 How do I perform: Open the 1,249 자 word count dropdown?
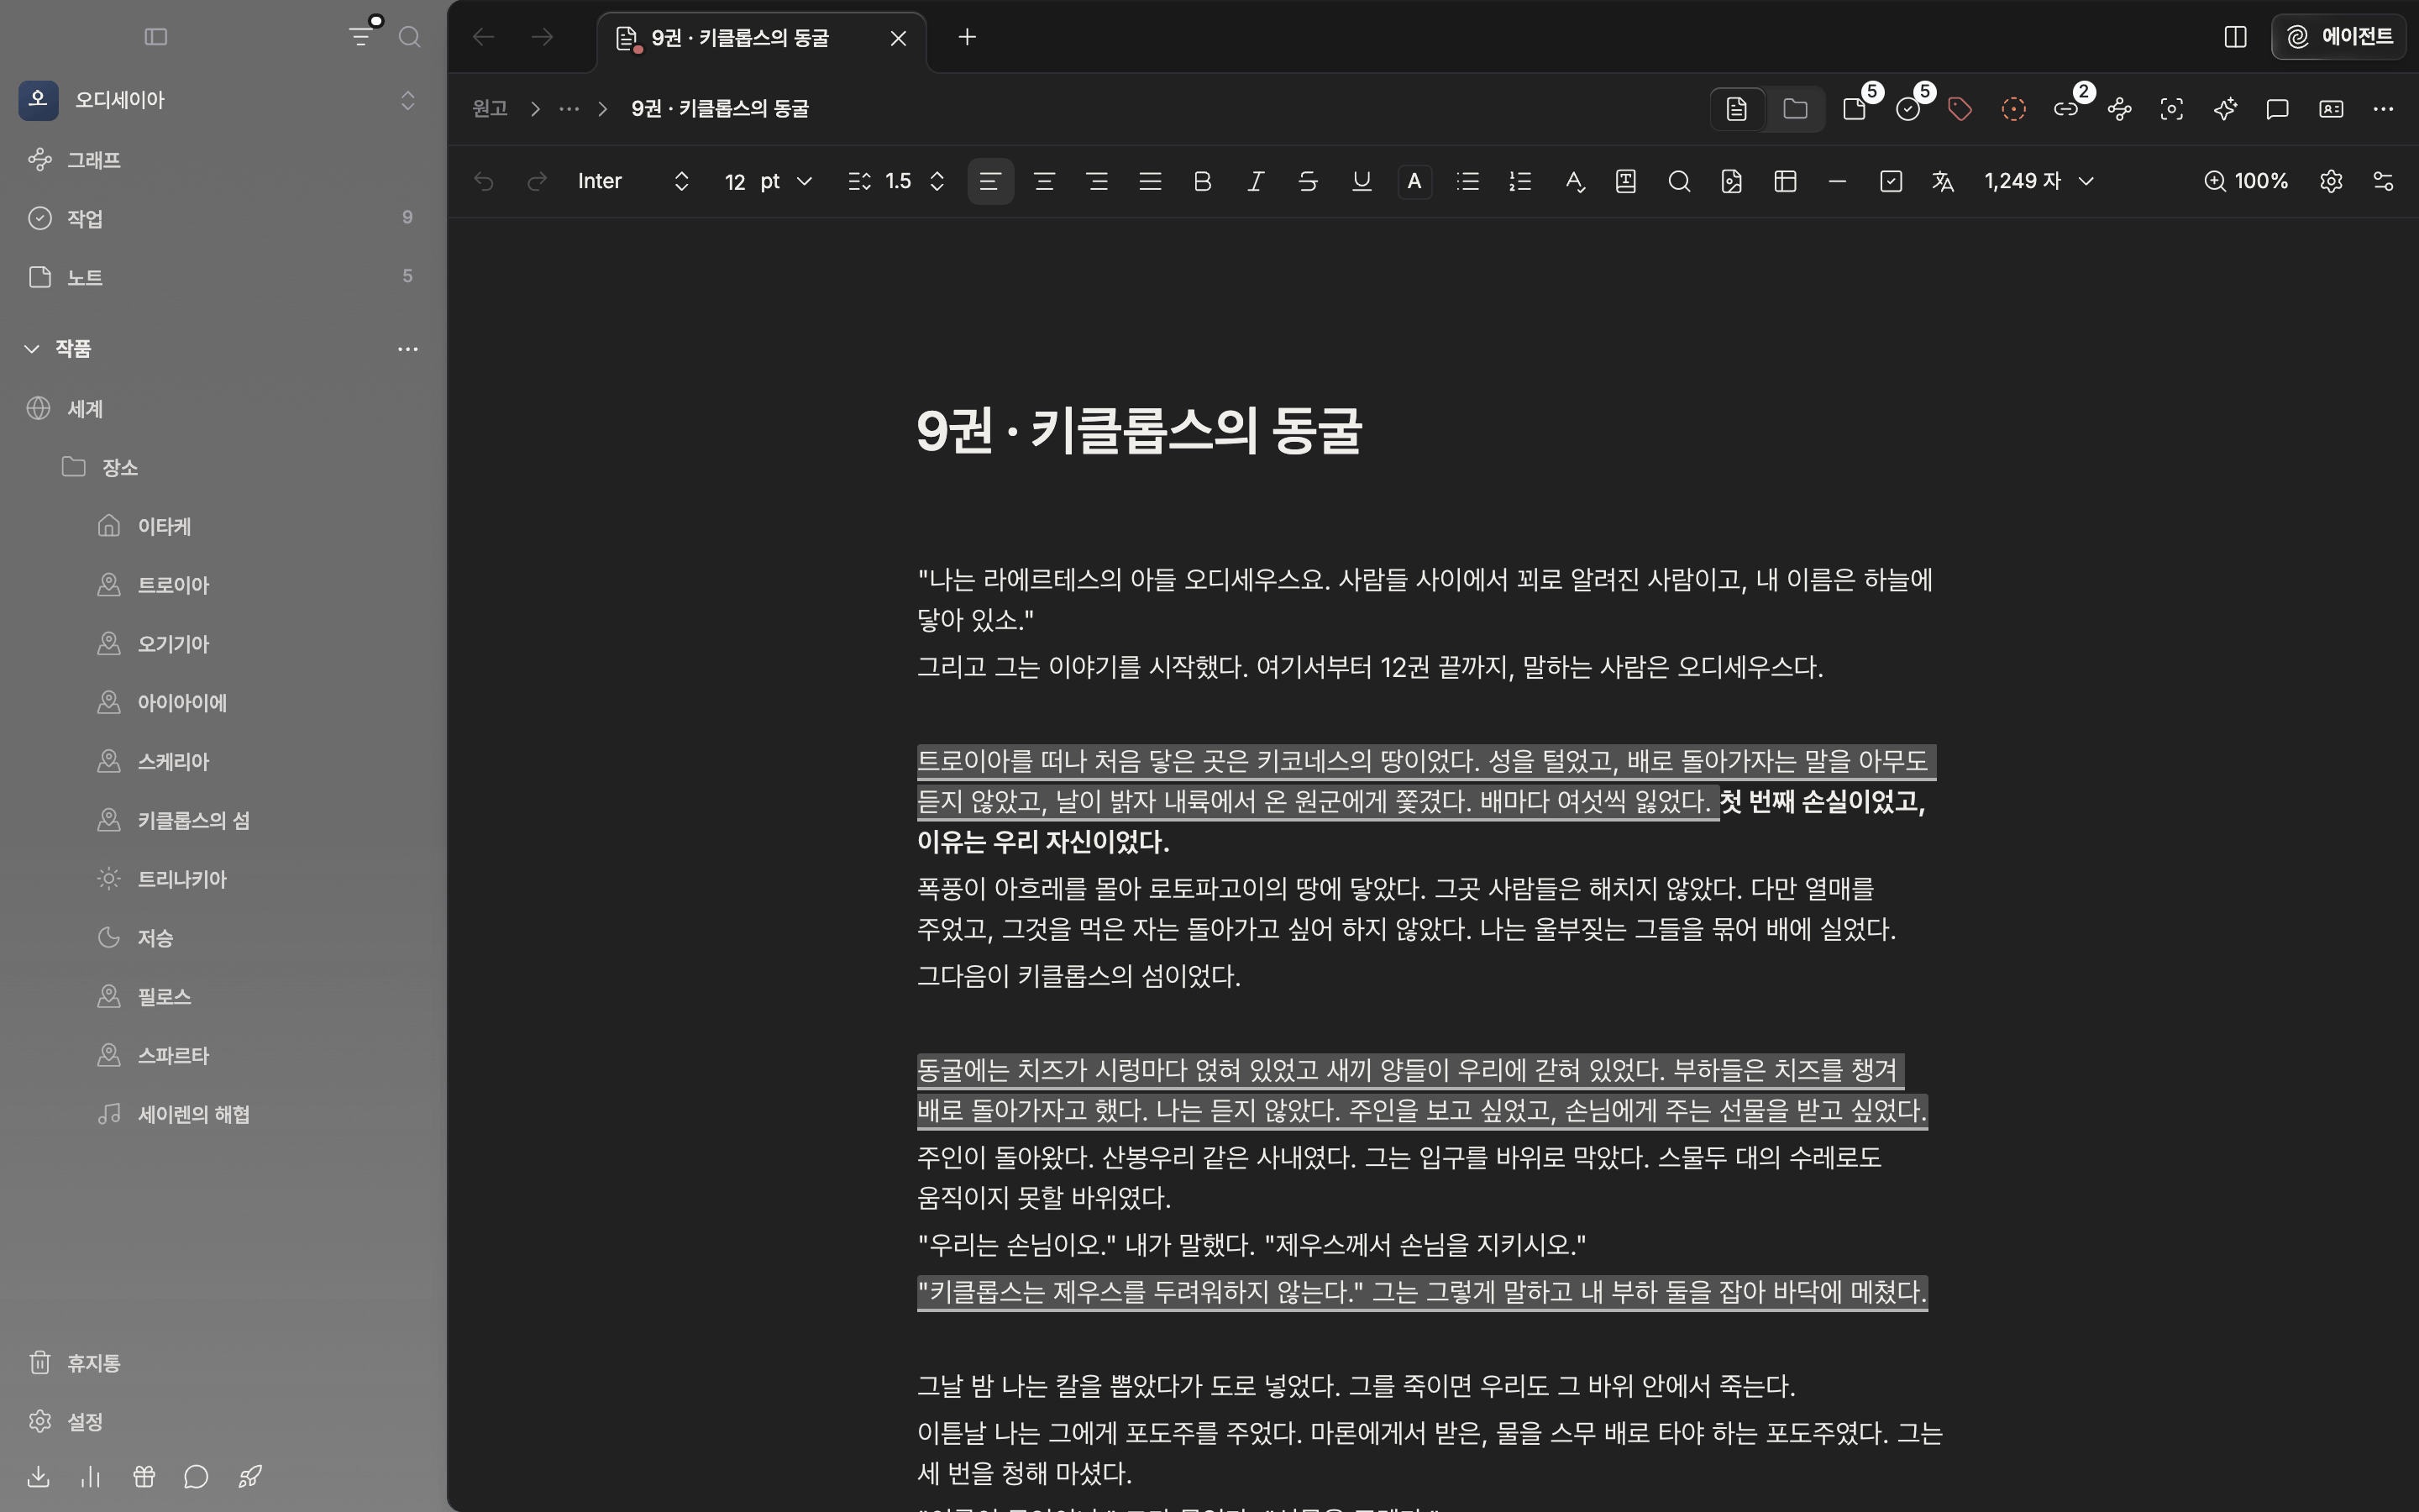click(2039, 181)
